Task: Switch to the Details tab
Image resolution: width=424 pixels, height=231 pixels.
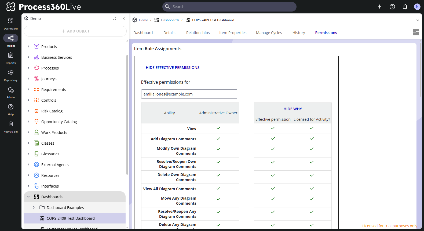Action: [x=169, y=33]
